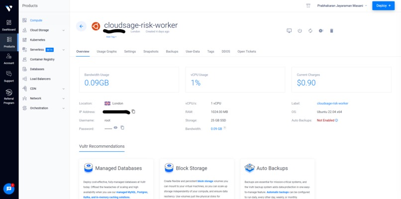Click the 0.09 GB bandwidth link
The height and width of the screenshot is (199, 401).
216,129
